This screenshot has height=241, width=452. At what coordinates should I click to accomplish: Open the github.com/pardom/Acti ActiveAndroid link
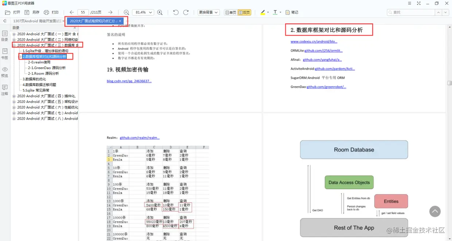(x=335, y=69)
